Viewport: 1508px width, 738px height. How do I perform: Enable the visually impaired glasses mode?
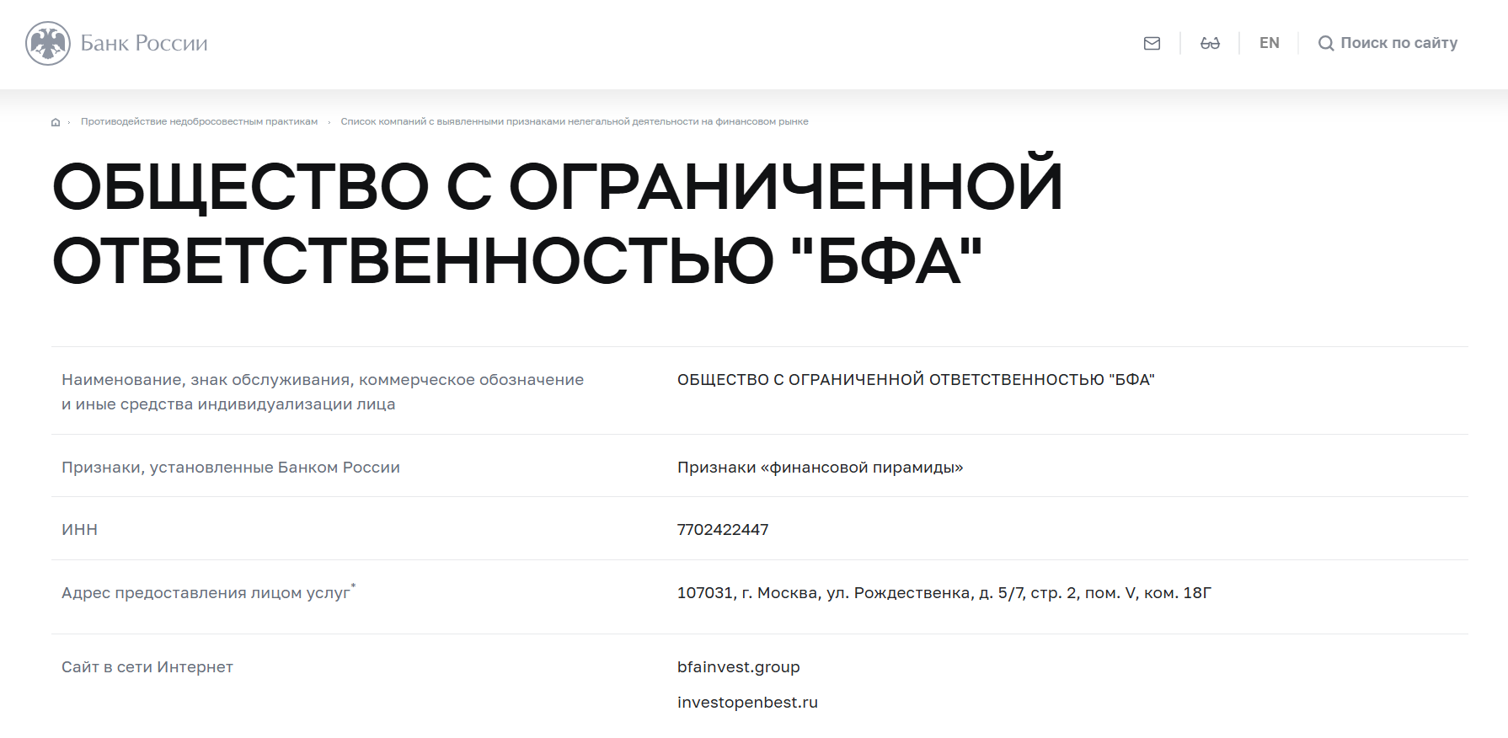click(x=1210, y=43)
